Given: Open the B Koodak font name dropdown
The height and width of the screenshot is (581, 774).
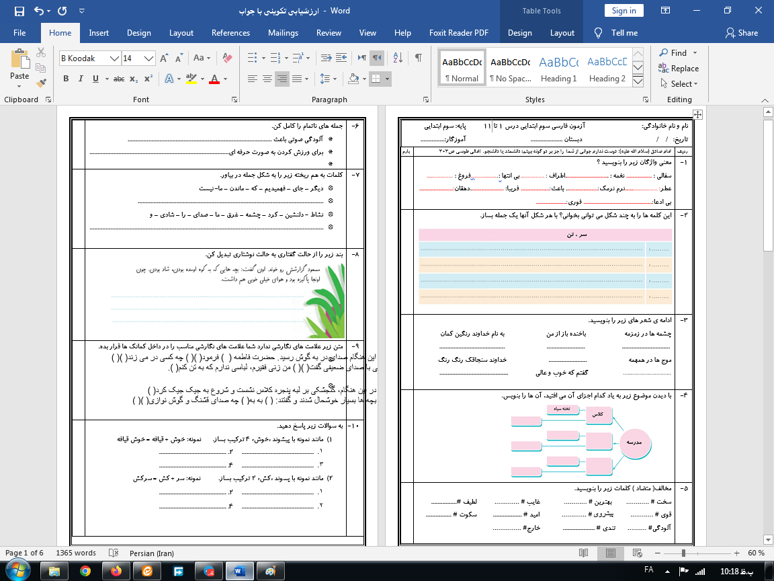Looking at the screenshot, I should tap(114, 59).
